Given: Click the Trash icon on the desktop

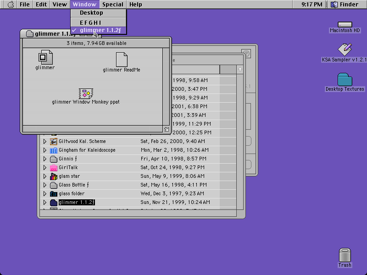Looking at the screenshot, I should (x=345, y=255).
